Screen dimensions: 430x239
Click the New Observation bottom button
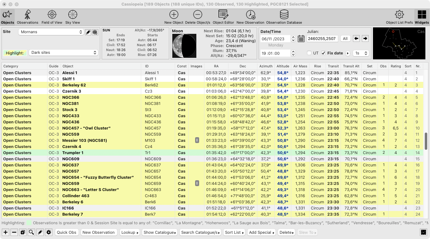click(x=99, y=232)
